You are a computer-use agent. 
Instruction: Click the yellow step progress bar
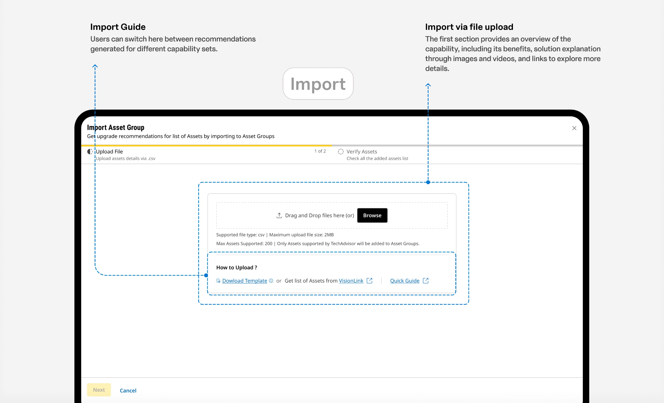(x=206, y=145)
